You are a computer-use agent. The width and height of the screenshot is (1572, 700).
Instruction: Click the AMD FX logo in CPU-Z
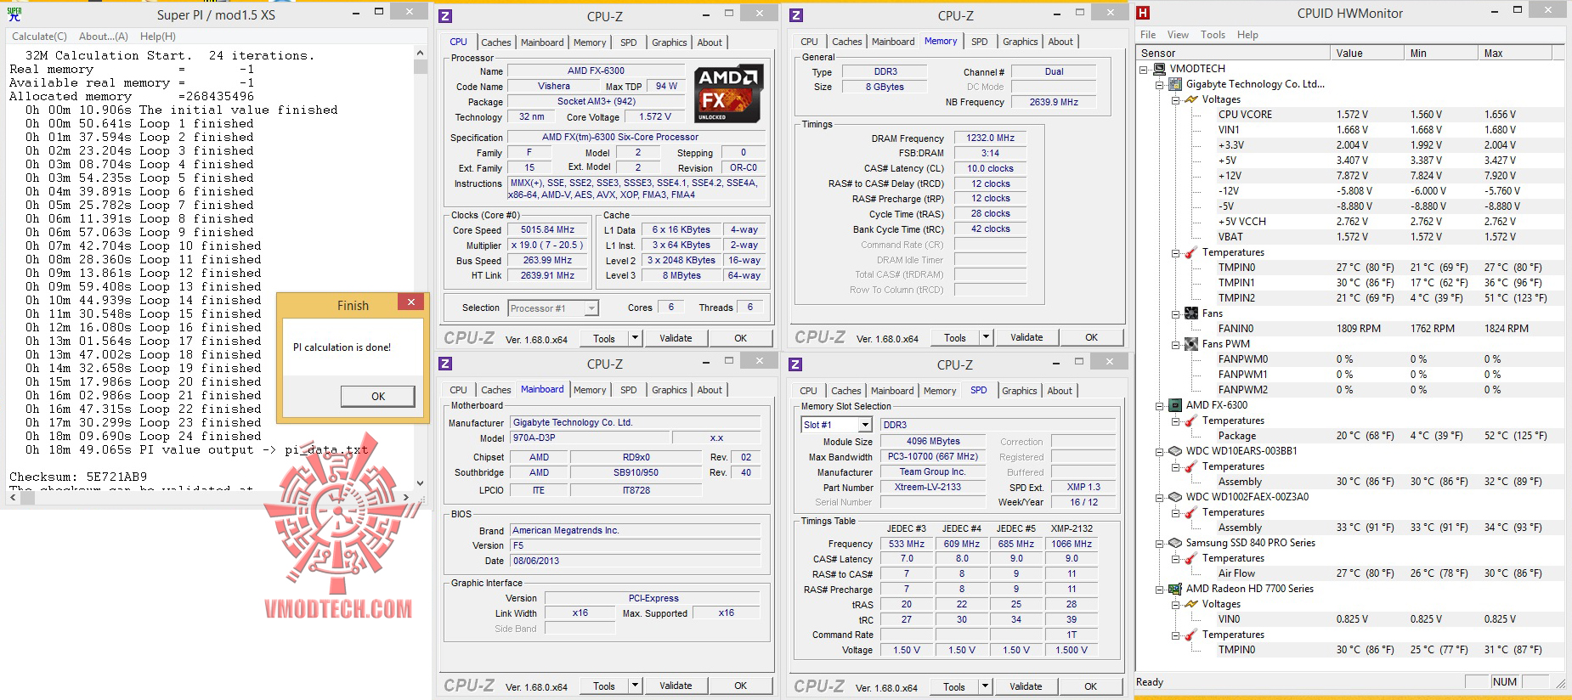click(x=728, y=93)
